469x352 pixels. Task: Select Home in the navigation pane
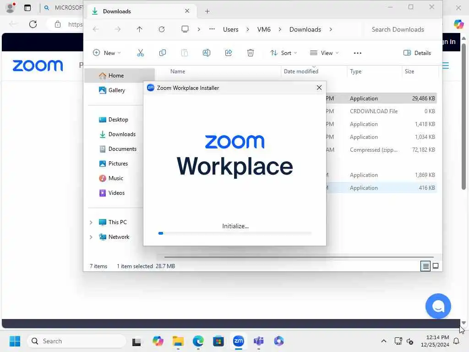click(x=120, y=76)
